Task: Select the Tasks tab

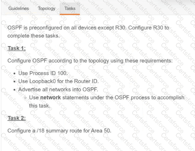Action: 70,8
